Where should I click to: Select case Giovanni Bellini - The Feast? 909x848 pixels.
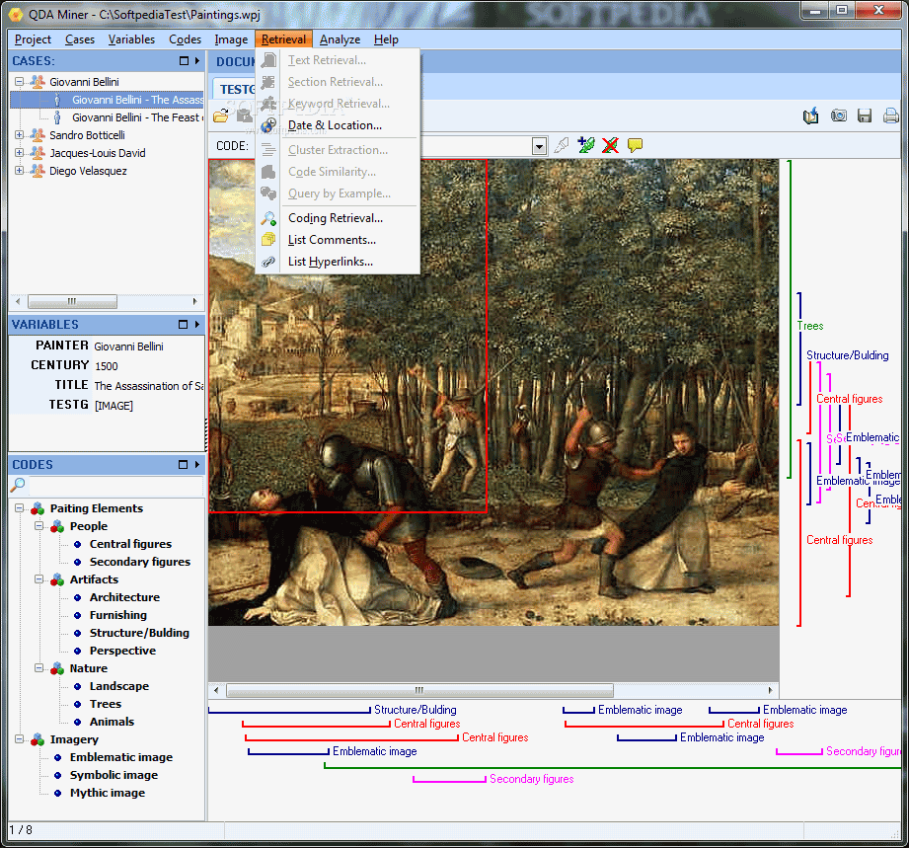click(x=137, y=117)
